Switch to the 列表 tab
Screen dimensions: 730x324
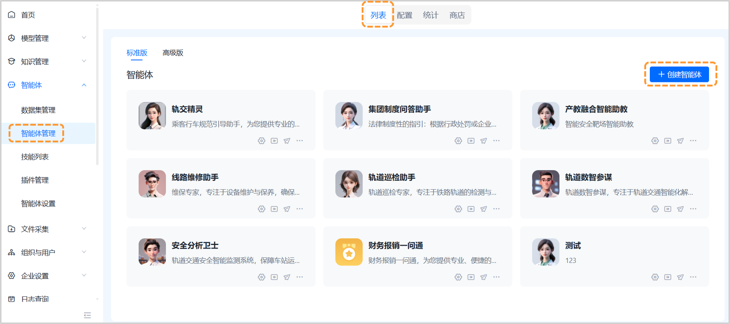coord(378,15)
